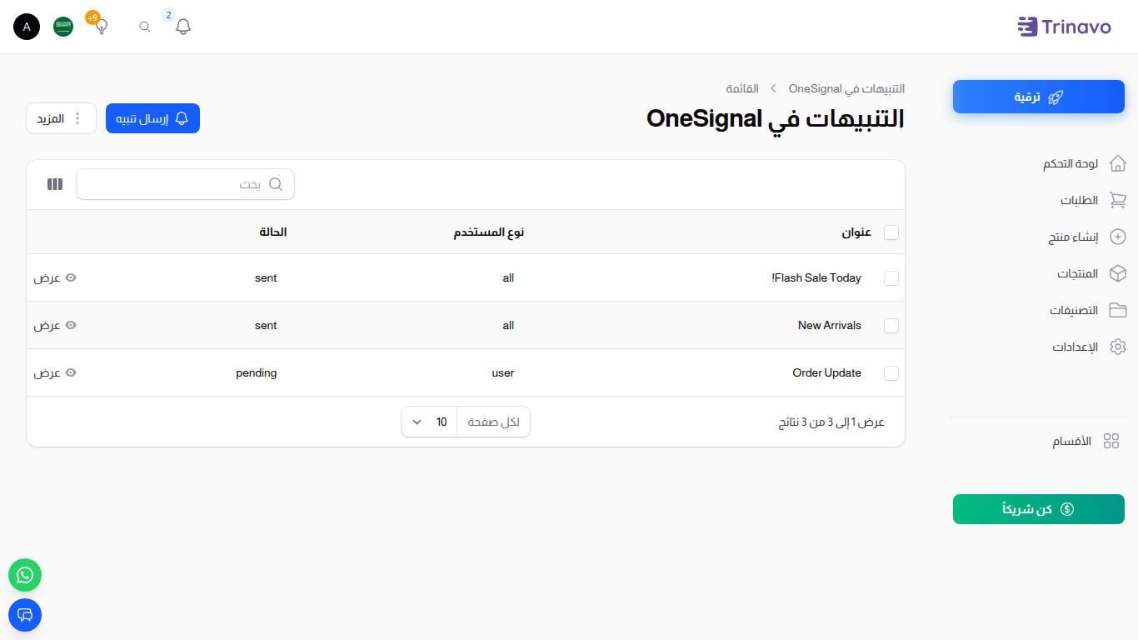Check the Flash Sale Today! row checkbox
The image size is (1138, 640).
(x=891, y=278)
